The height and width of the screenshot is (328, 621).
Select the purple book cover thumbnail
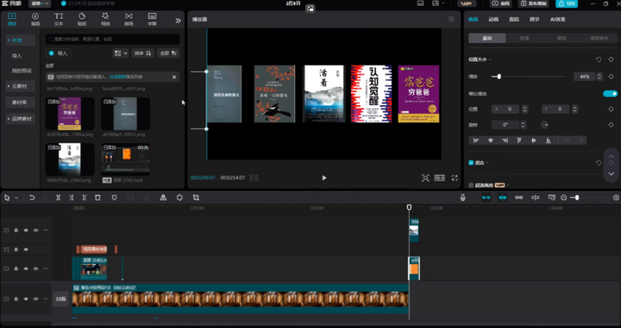(x=70, y=114)
